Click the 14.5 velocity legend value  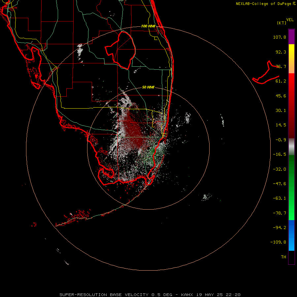coord(281,125)
